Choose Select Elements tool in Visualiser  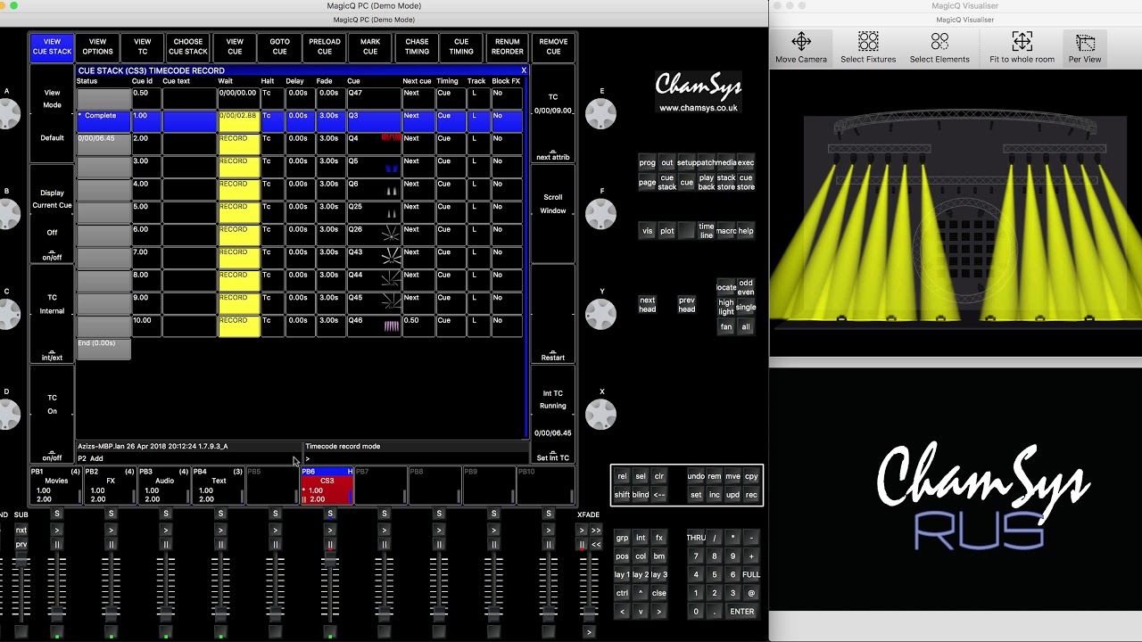tap(939, 47)
